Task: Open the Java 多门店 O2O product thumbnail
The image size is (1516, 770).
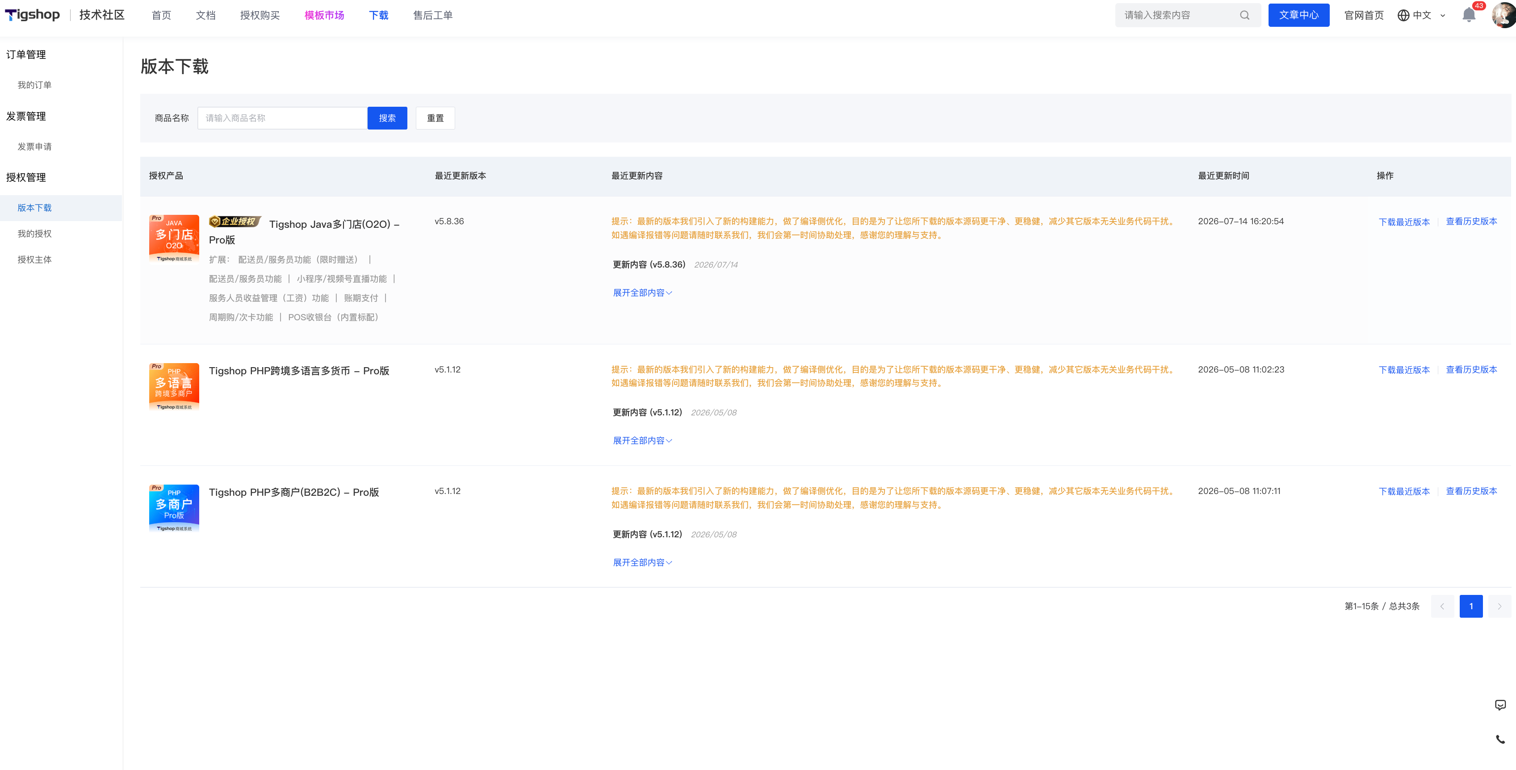Action: [174, 239]
